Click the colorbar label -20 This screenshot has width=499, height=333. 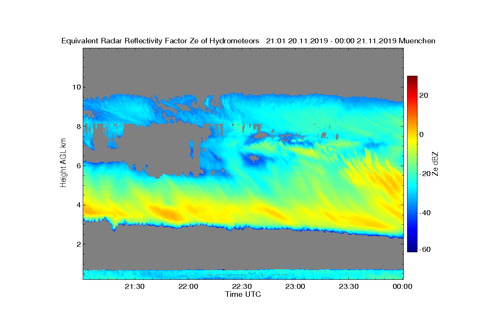tap(425, 174)
